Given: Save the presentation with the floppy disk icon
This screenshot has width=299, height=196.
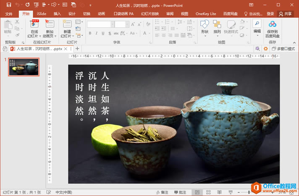Looking at the screenshot, I should [9, 5].
